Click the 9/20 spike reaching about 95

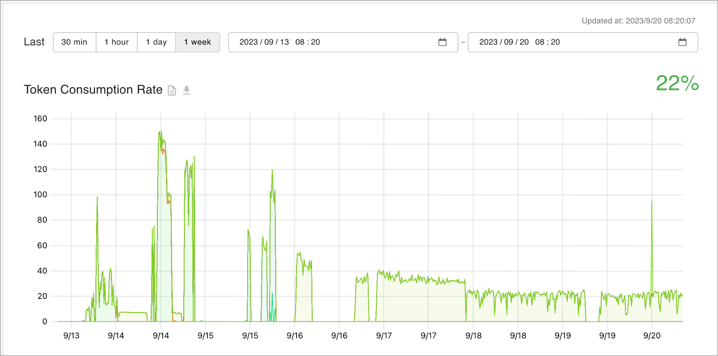click(x=651, y=201)
